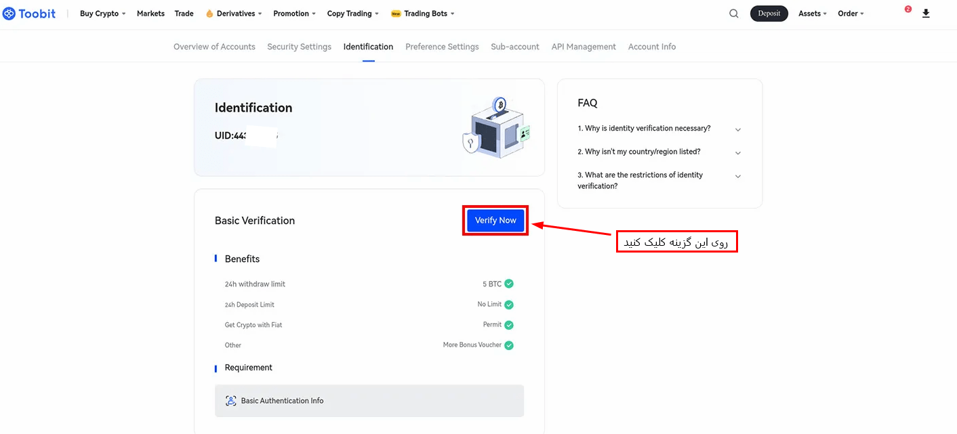Click the 'Basic Verification' heading

[x=255, y=221]
